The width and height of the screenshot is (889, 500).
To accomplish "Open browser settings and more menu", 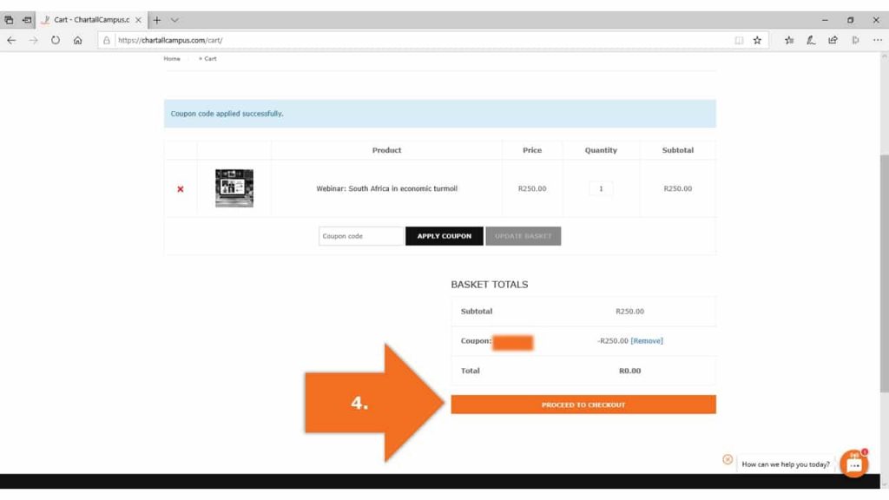I will (876, 40).
